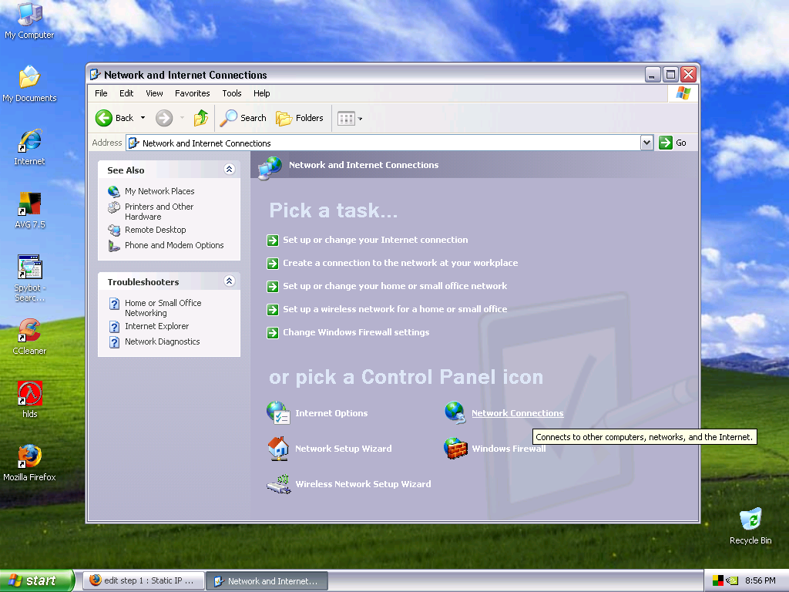Click arrow icon beside Firewall settings task
This screenshot has width=789, height=592.
coord(273,333)
